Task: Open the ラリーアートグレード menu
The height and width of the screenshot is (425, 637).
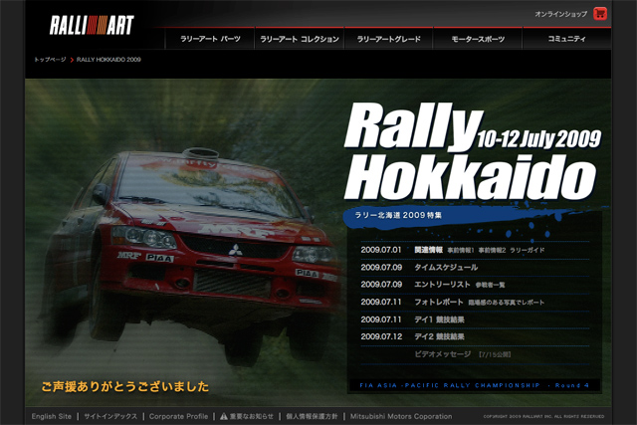Action: click(x=389, y=39)
